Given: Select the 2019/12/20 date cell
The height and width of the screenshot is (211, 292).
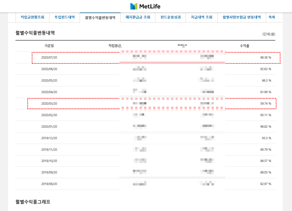Looking at the screenshot, I should [x=49, y=138].
